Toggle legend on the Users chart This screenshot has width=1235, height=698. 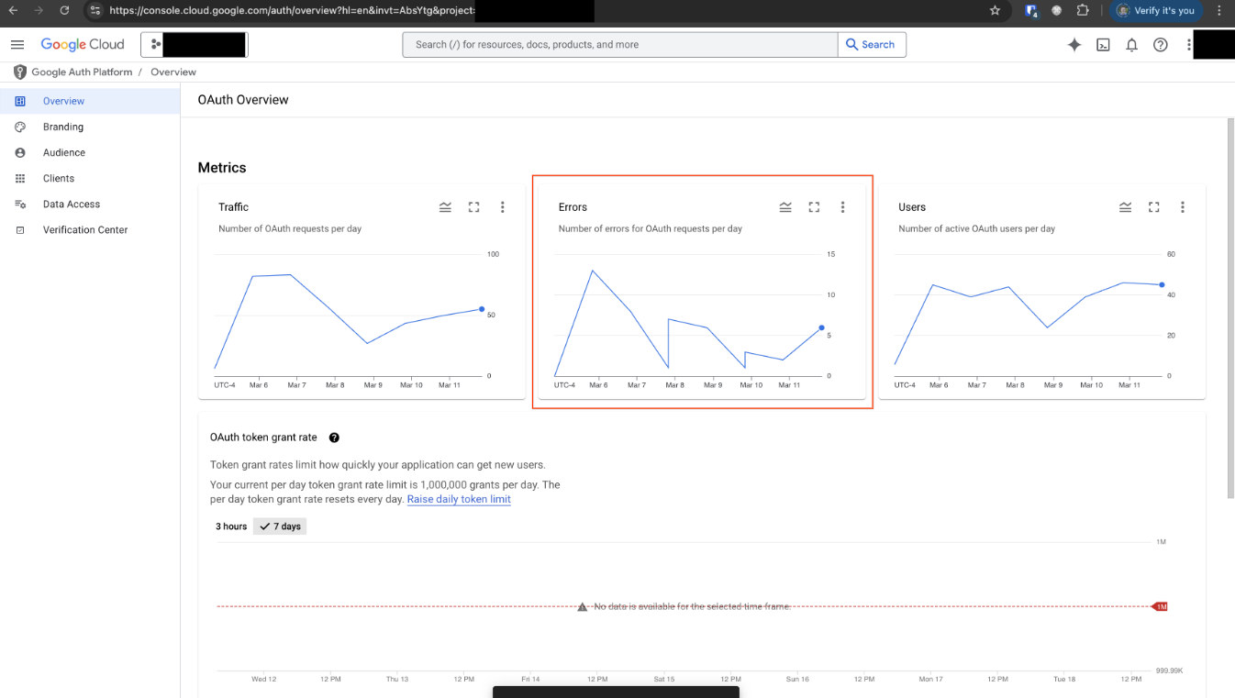1125,207
